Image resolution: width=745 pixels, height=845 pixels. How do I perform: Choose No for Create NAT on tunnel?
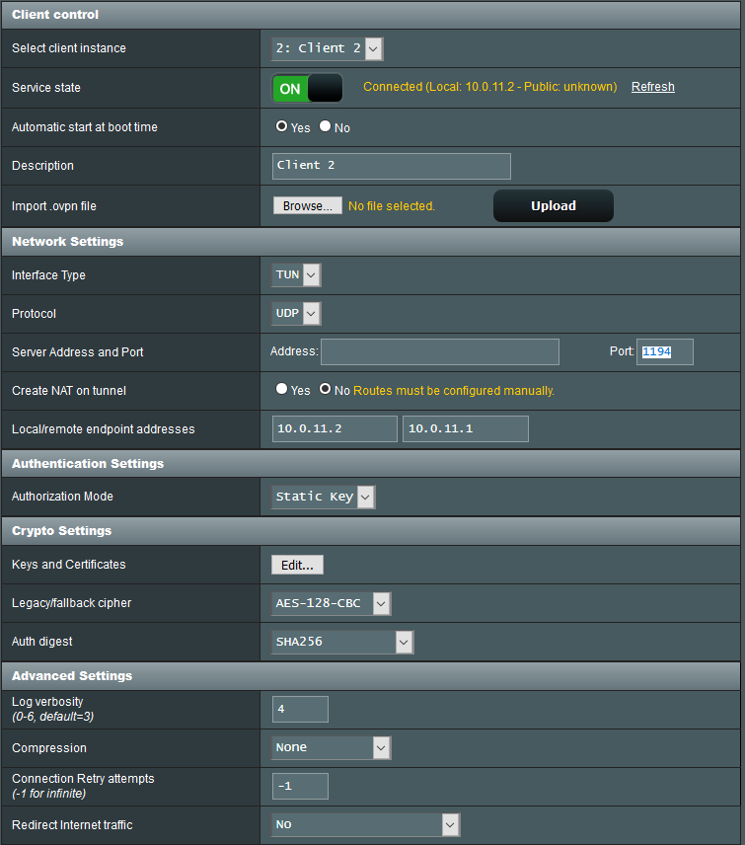[x=326, y=390]
